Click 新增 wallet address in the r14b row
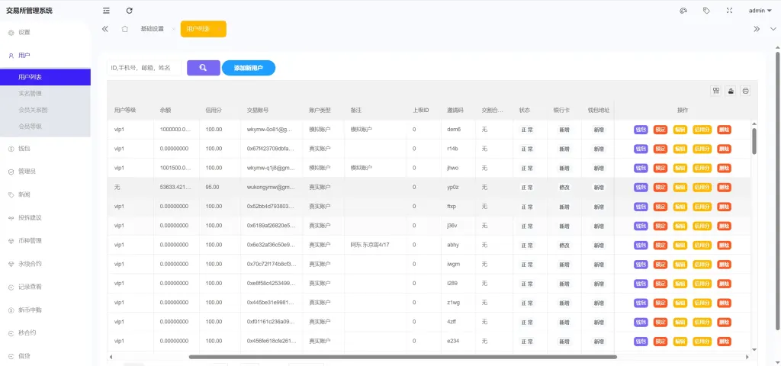The image size is (781, 366). [598, 149]
